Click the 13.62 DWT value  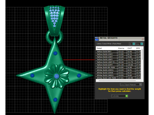coord(130,65)
